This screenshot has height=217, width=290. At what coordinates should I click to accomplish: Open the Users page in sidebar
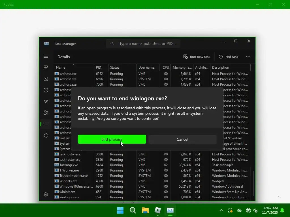pyautogui.click(x=46, y=112)
